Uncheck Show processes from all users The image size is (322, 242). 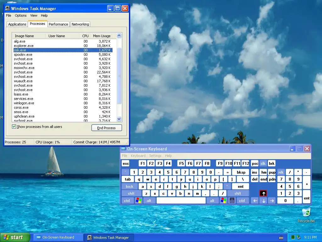click(x=14, y=127)
